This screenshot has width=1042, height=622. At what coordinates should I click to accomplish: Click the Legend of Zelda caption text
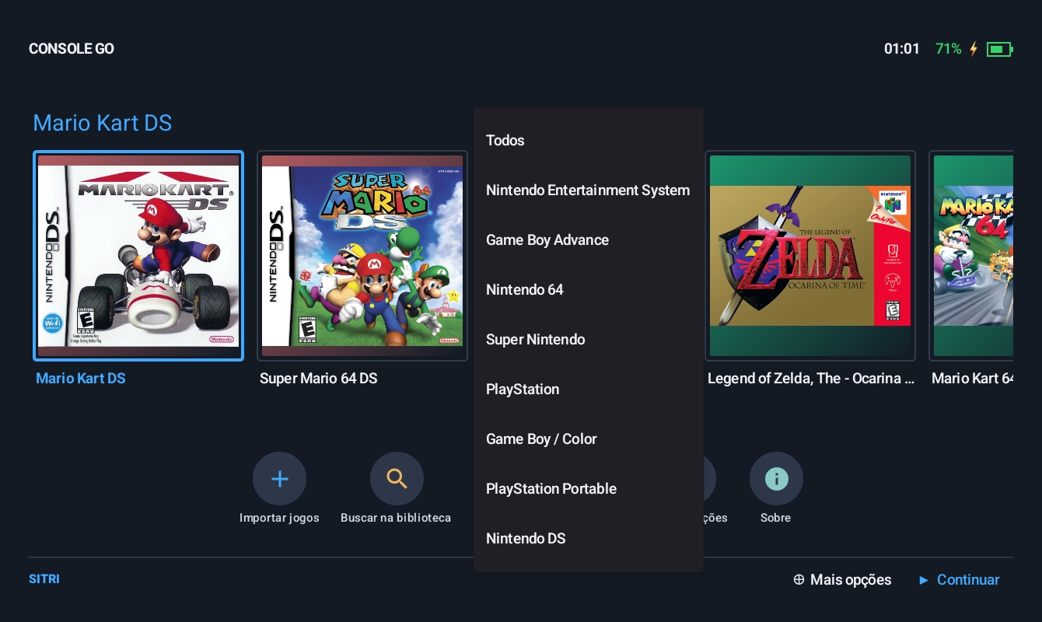point(811,379)
